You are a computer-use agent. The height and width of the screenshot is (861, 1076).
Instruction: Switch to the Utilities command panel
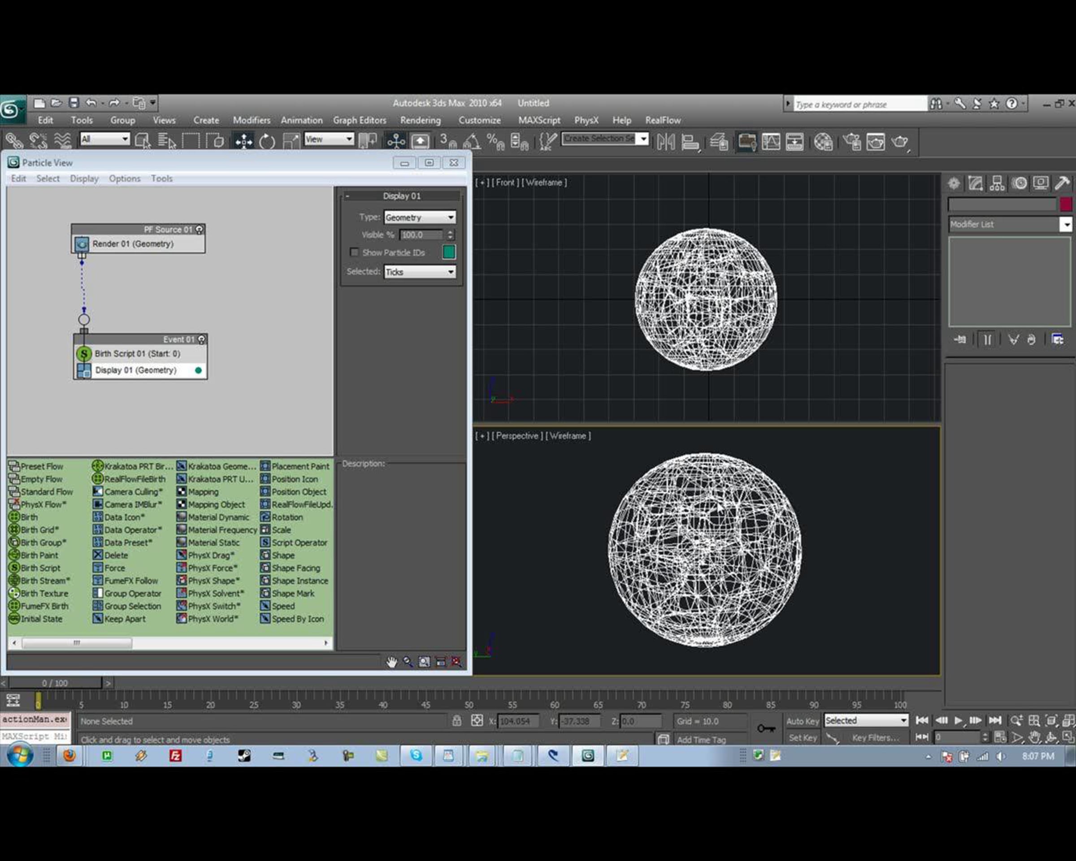tap(1063, 183)
